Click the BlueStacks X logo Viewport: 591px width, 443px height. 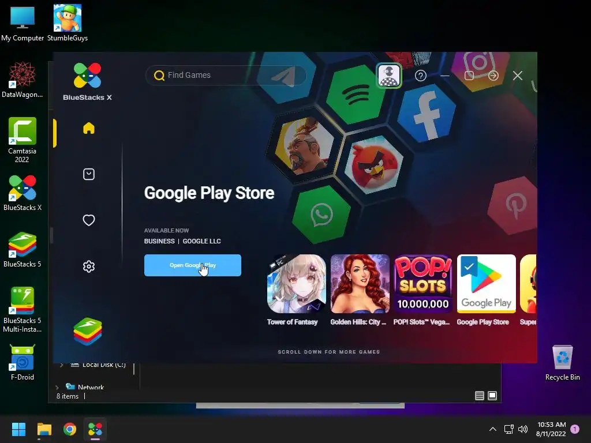(x=88, y=82)
